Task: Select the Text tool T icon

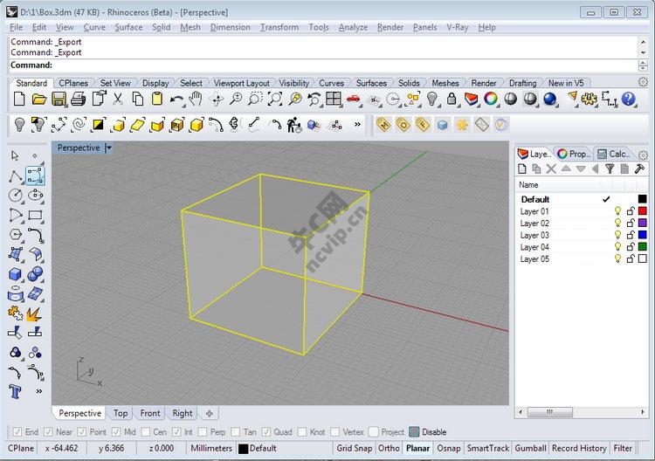Action: (x=15, y=391)
